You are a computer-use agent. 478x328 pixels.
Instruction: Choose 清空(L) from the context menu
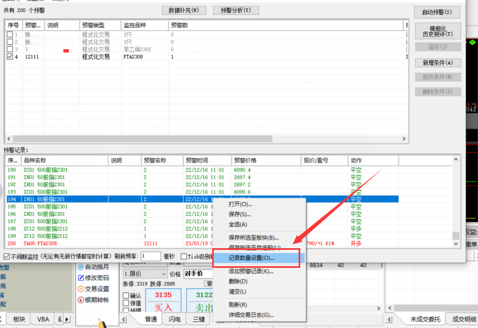(237, 291)
